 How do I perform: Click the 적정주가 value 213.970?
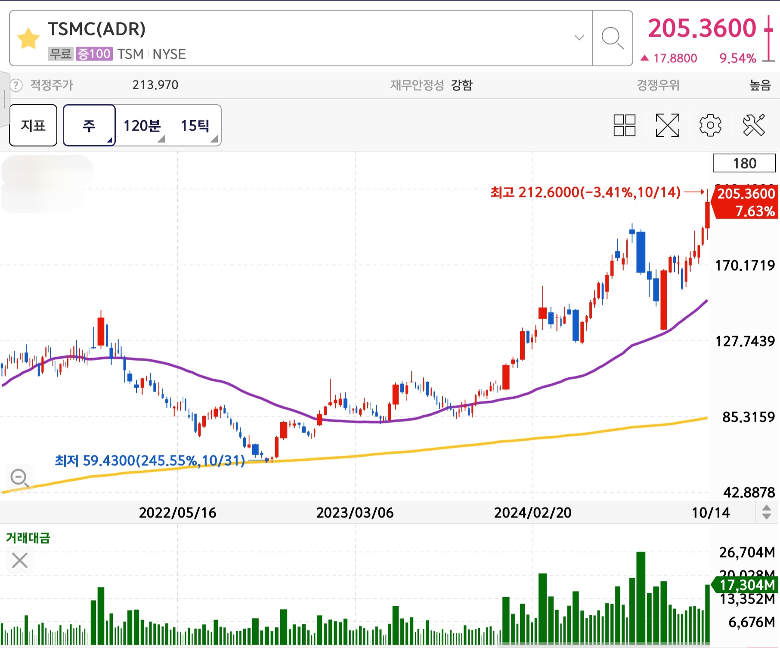coord(155,85)
